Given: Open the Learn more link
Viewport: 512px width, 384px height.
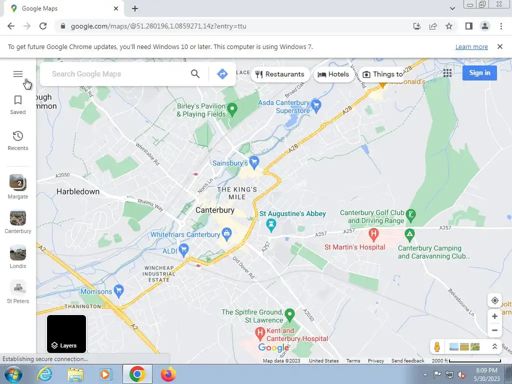Looking at the screenshot, I should pos(471,46).
